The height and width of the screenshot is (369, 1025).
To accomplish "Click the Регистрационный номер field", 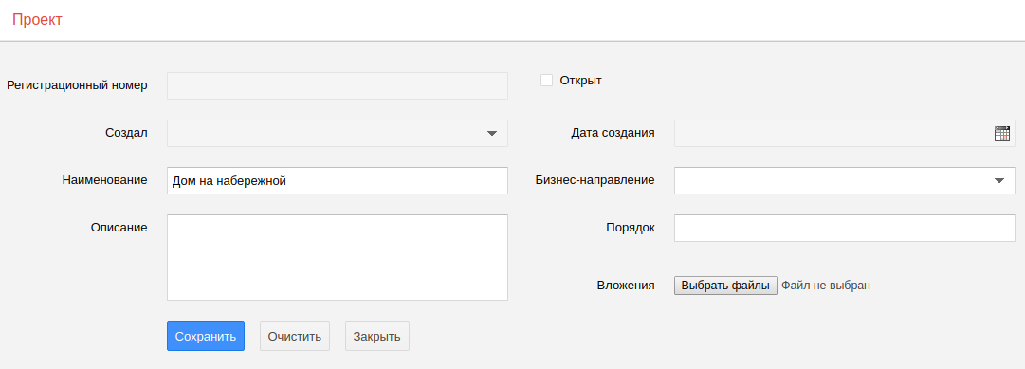I will 338,85.
